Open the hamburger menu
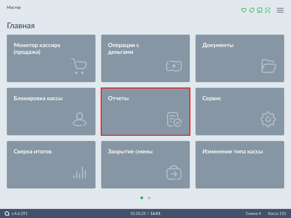 point(280,10)
